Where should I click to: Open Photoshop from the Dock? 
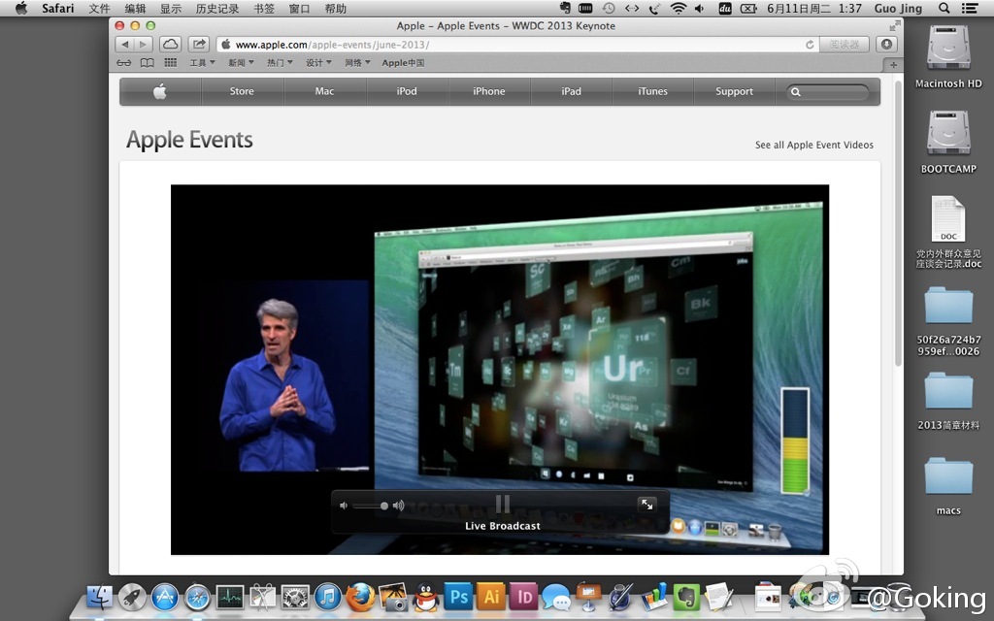pos(458,597)
